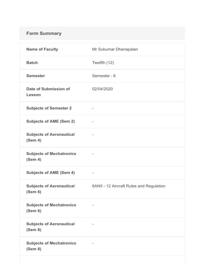Click the Subjects of Aeronautical (Sem 6) label

50,189
